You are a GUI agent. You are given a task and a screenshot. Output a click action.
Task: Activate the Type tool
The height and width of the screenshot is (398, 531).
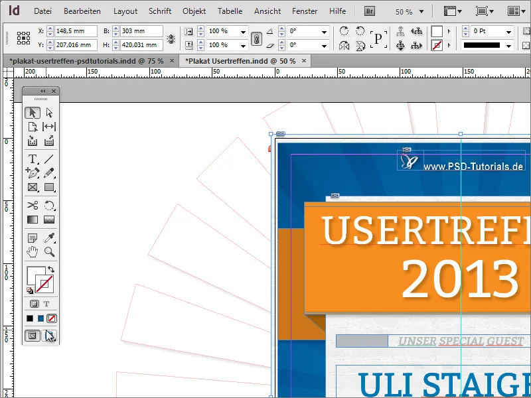pos(33,159)
